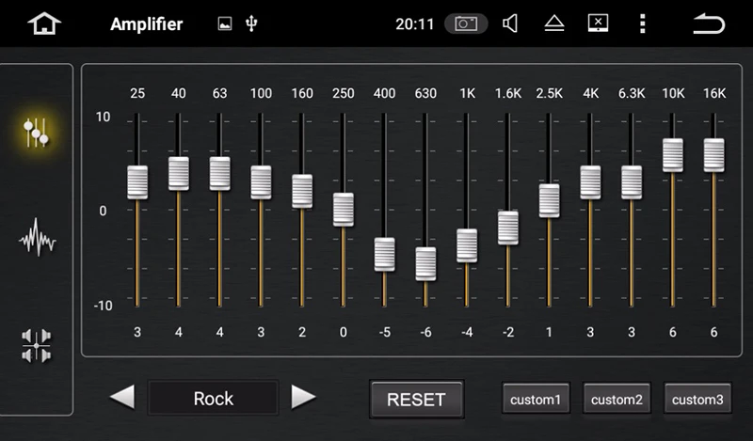Image resolution: width=753 pixels, height=441 pixels.
Task: Switch to next preset with right arrow
Action: pyautogui.click(x=303, y=398)
